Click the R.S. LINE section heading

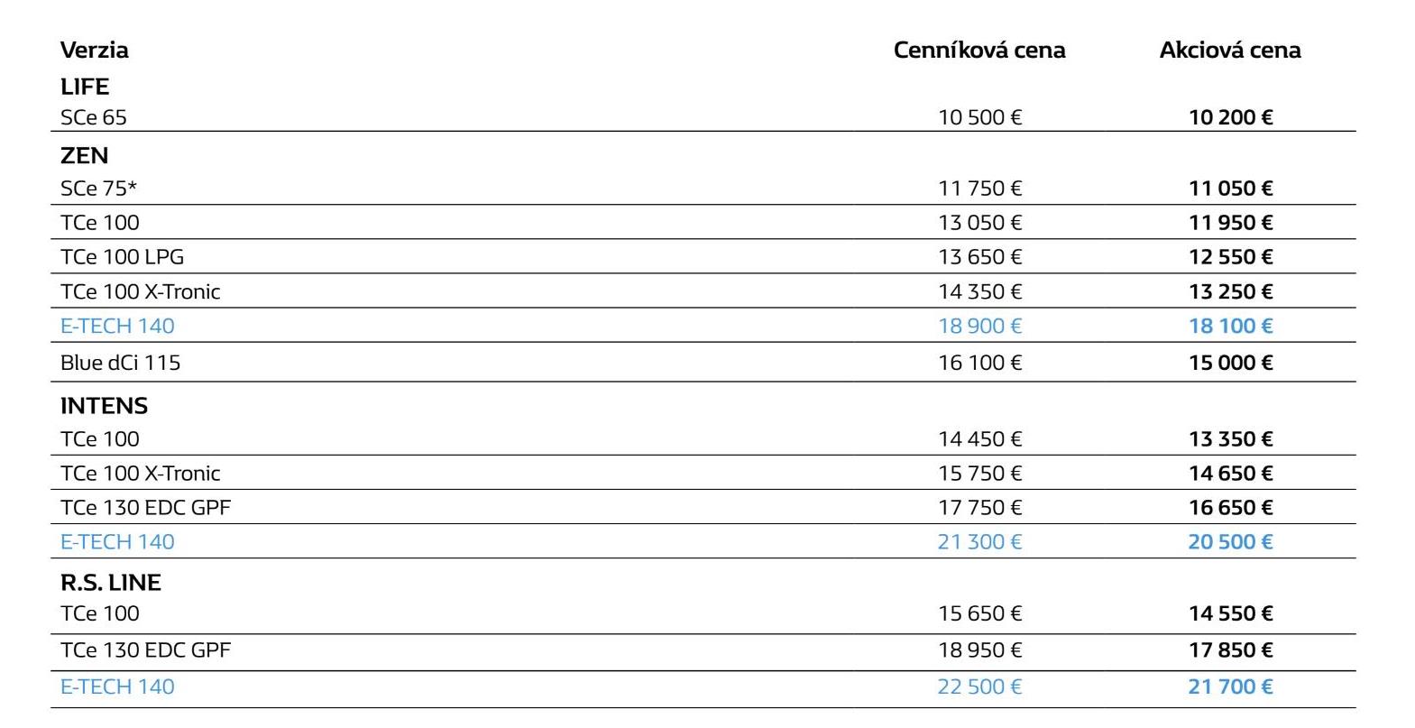(x=110, y=583)
